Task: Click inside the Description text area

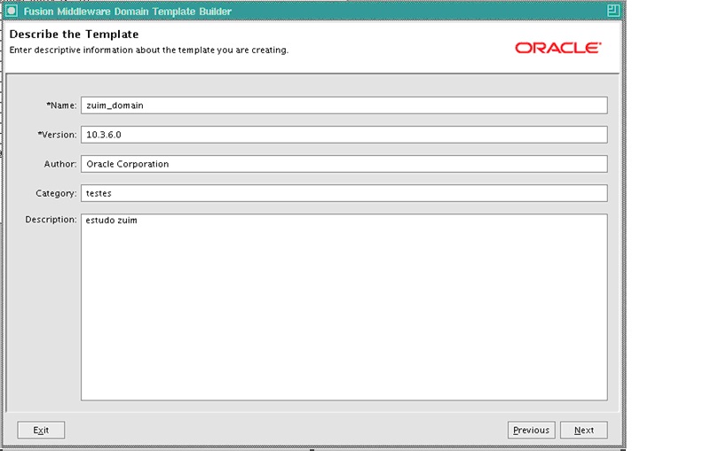Action: pyautogui.click(x=344, y=307)
